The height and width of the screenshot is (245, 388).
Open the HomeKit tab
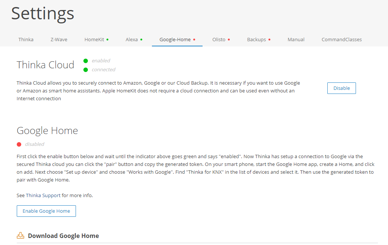tap(94, 39)
